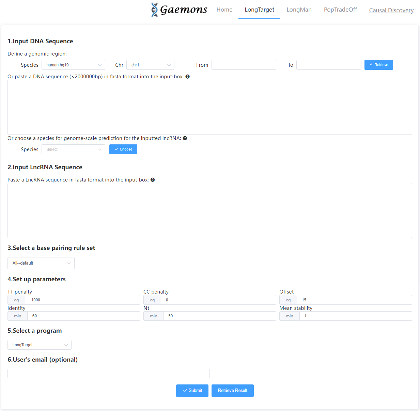
Task: Open the genome-scale Species Select dropdown
Action: [73, 149]
